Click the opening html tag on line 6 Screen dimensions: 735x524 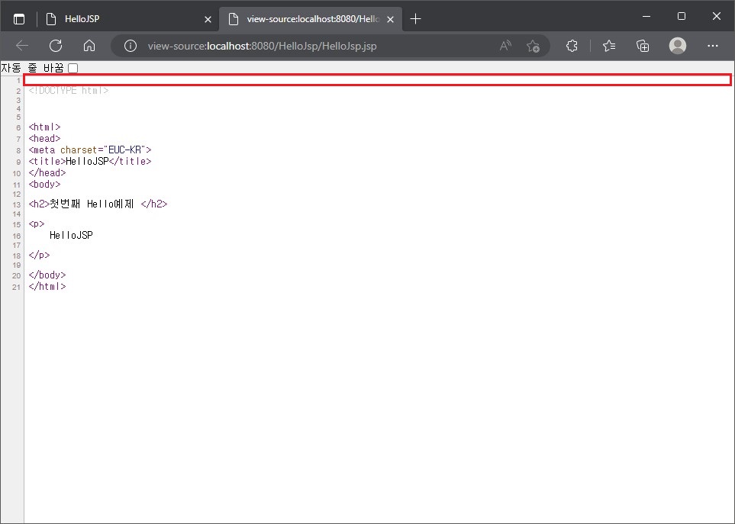tap(44, 127)
